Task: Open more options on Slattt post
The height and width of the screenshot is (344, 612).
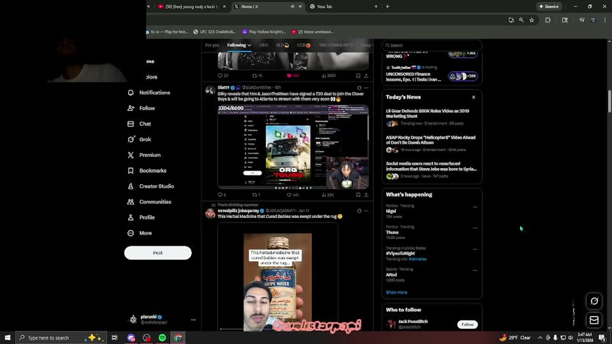Action: click(x=366, y=88)
